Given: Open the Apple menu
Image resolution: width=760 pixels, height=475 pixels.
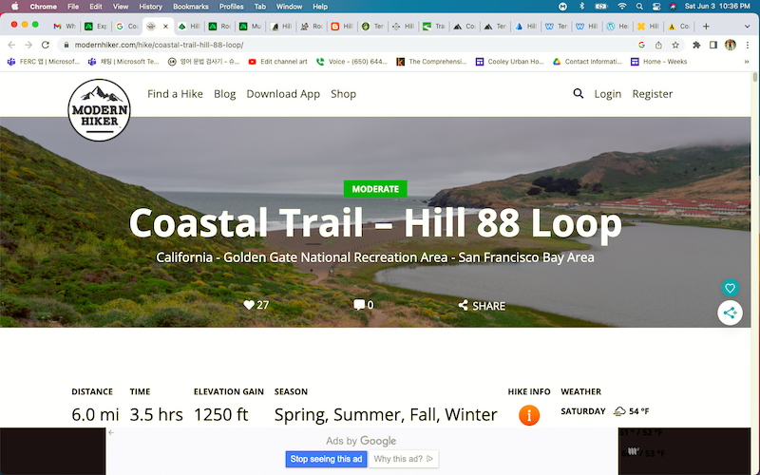Looking at the screenshot, I should click(15, 7).
